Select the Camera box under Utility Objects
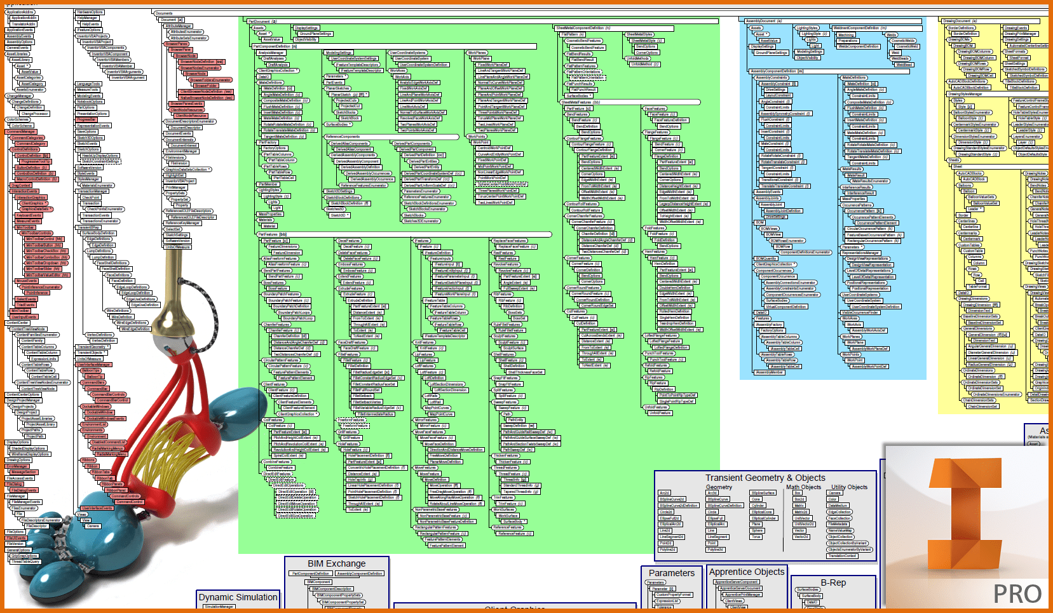The width and height of the screenshot is (1053, 613). 834,493
